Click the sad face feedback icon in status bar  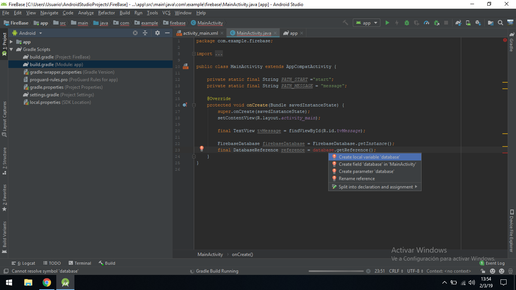pos(502,271)
